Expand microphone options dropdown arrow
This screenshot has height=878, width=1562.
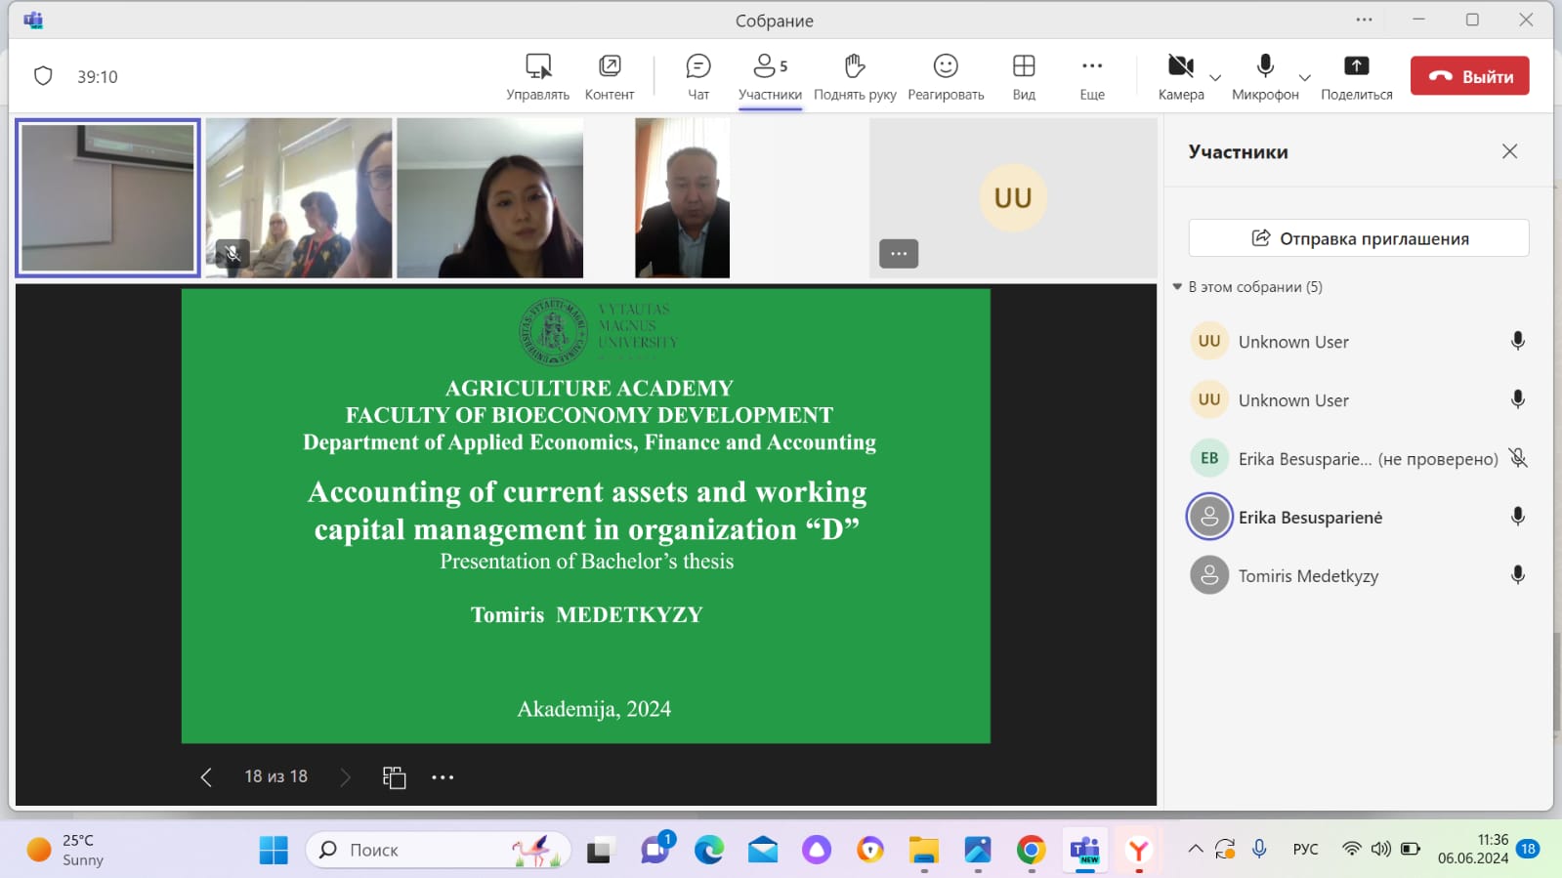1304,78
